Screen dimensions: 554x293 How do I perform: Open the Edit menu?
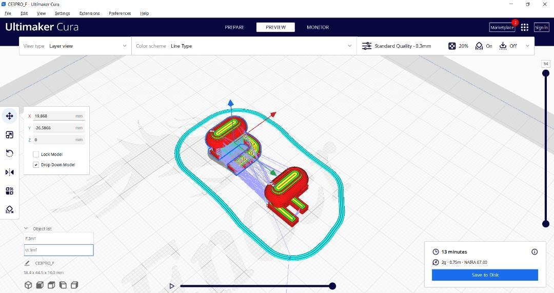[x=24, y=13]
